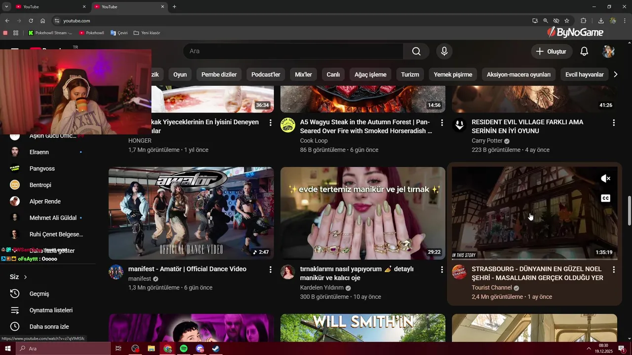Image resolution: width=632 pixels, height=355 pixels.
Task: Open Geçmiş in the sidebar
Action: [48, 294]
